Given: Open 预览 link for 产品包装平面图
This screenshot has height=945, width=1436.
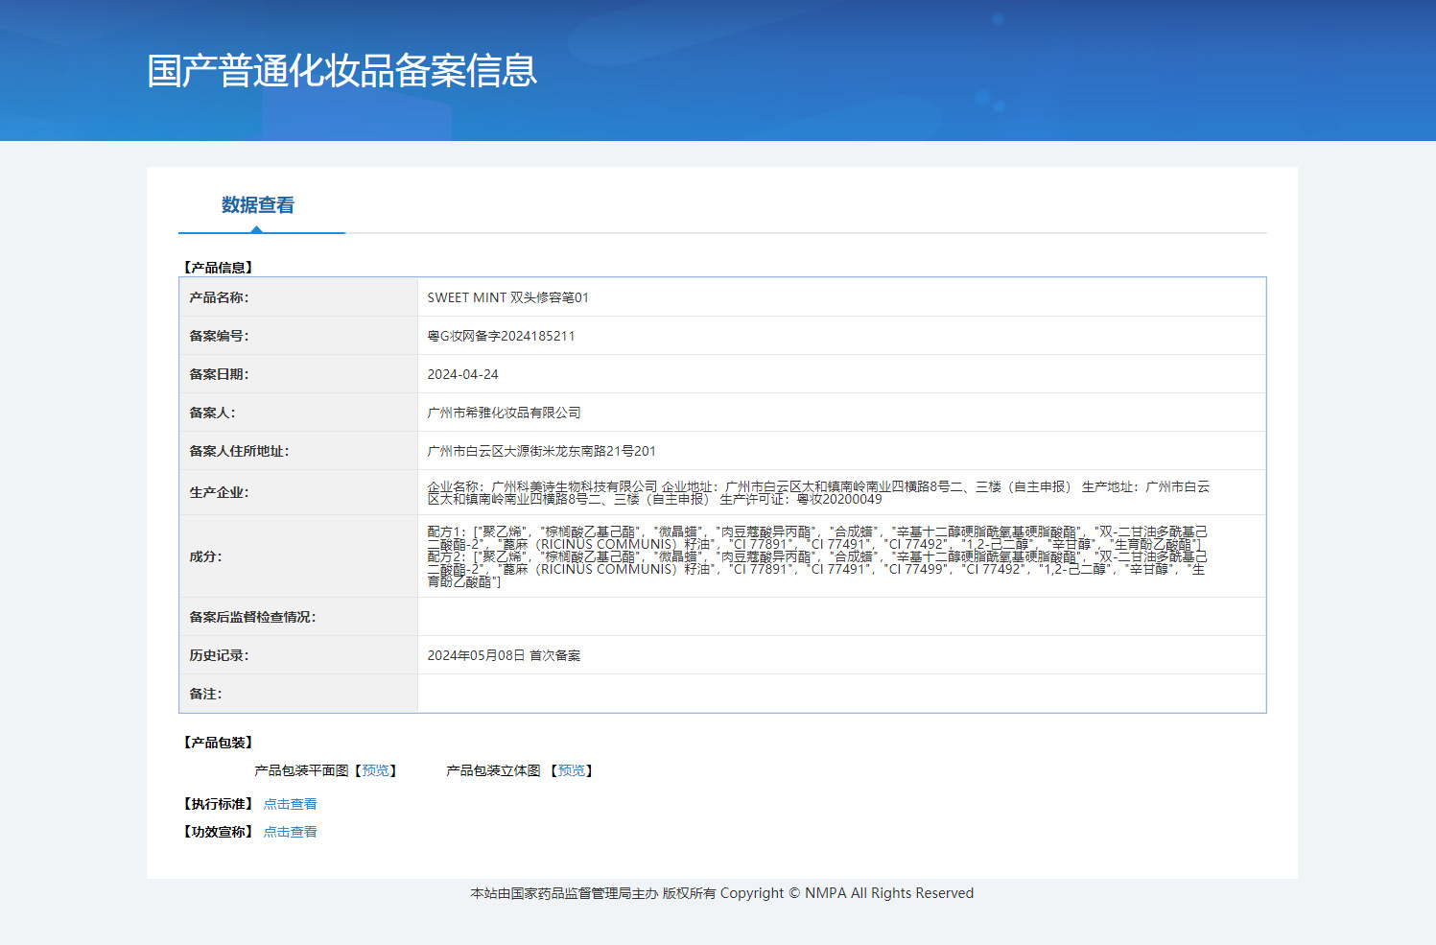Looking at the screenshot, I should 375,770.
